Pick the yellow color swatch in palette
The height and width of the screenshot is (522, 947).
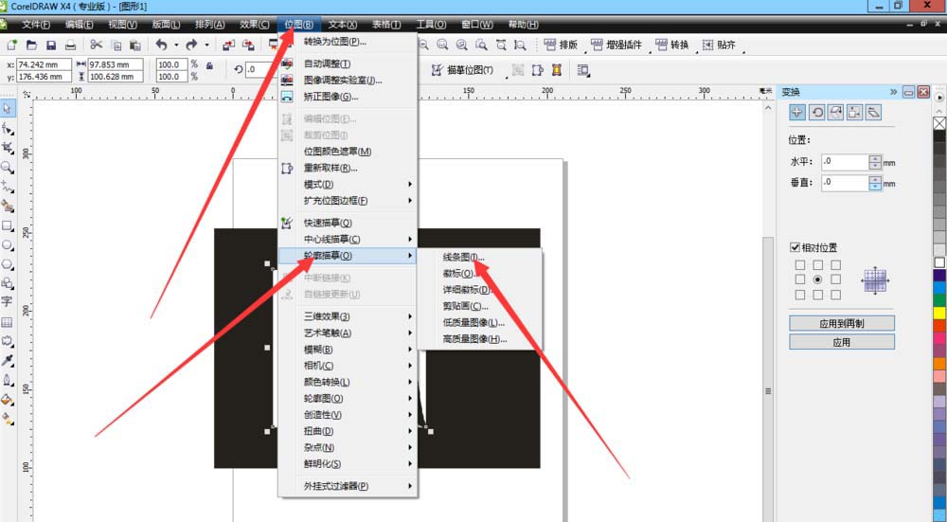tap(939, 313)
